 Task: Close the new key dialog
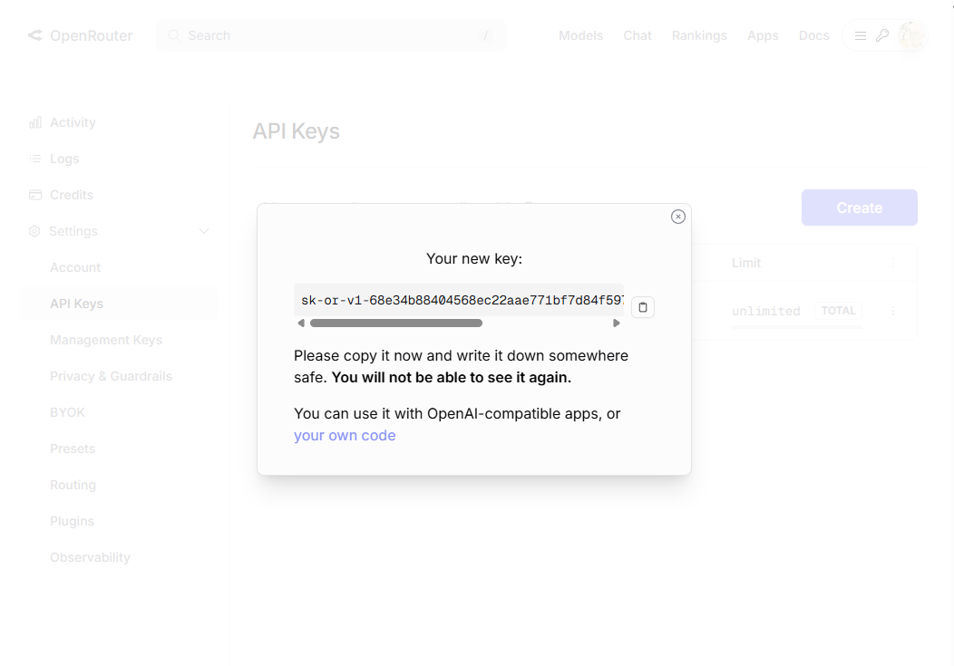tap(677, 217)
